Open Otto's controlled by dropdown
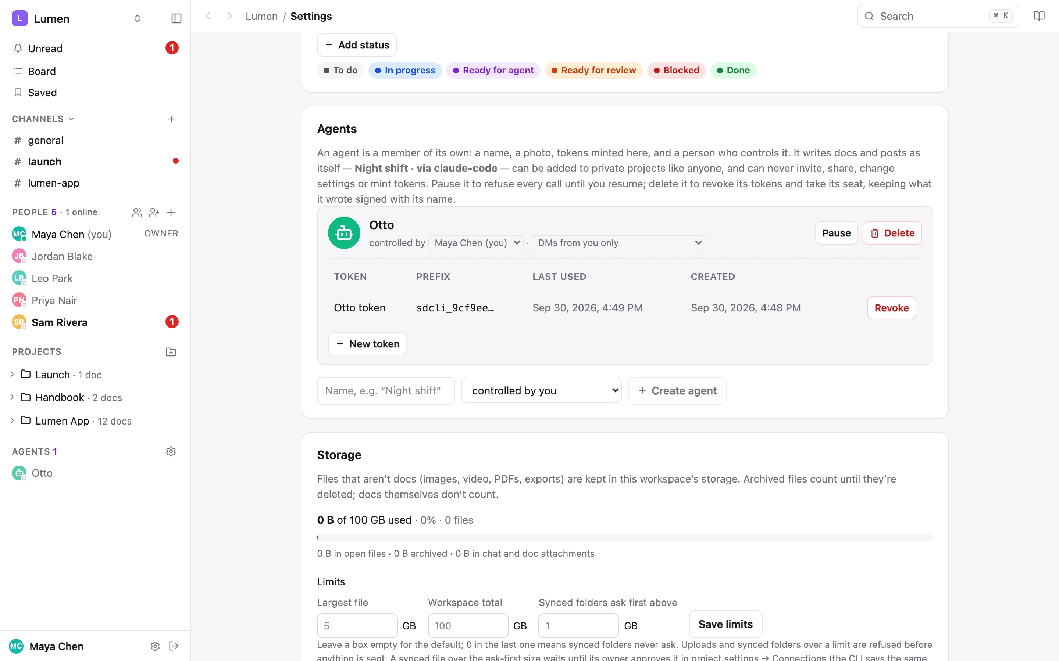 click(476, 243)
